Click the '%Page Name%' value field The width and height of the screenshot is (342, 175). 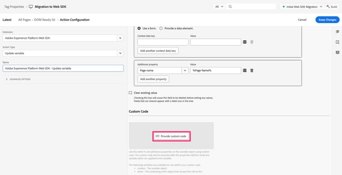click(216, 71)
